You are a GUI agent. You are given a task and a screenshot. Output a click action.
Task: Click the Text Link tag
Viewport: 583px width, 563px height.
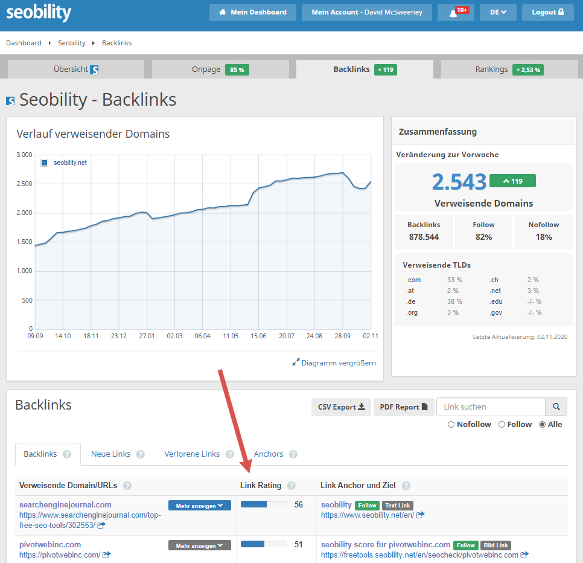(x=398, y=506)
